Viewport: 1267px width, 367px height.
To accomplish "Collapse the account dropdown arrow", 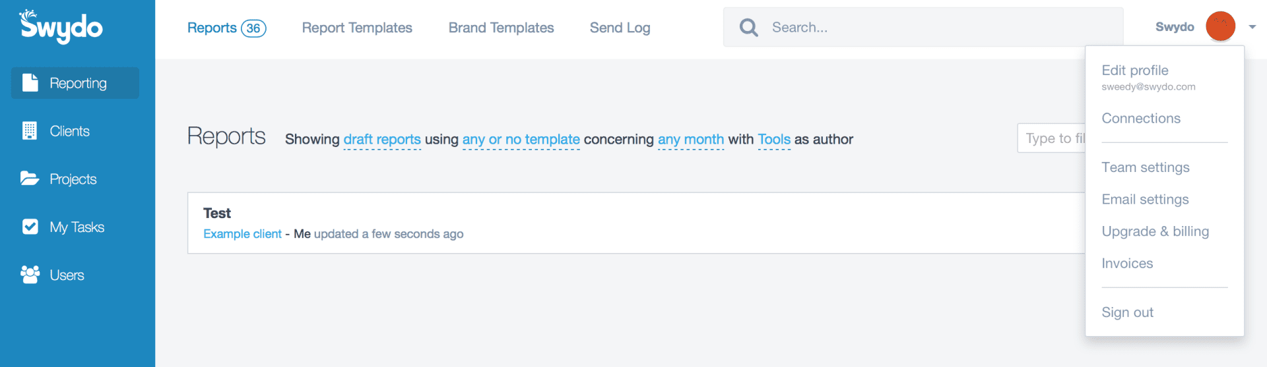I will pos(1252,27).
